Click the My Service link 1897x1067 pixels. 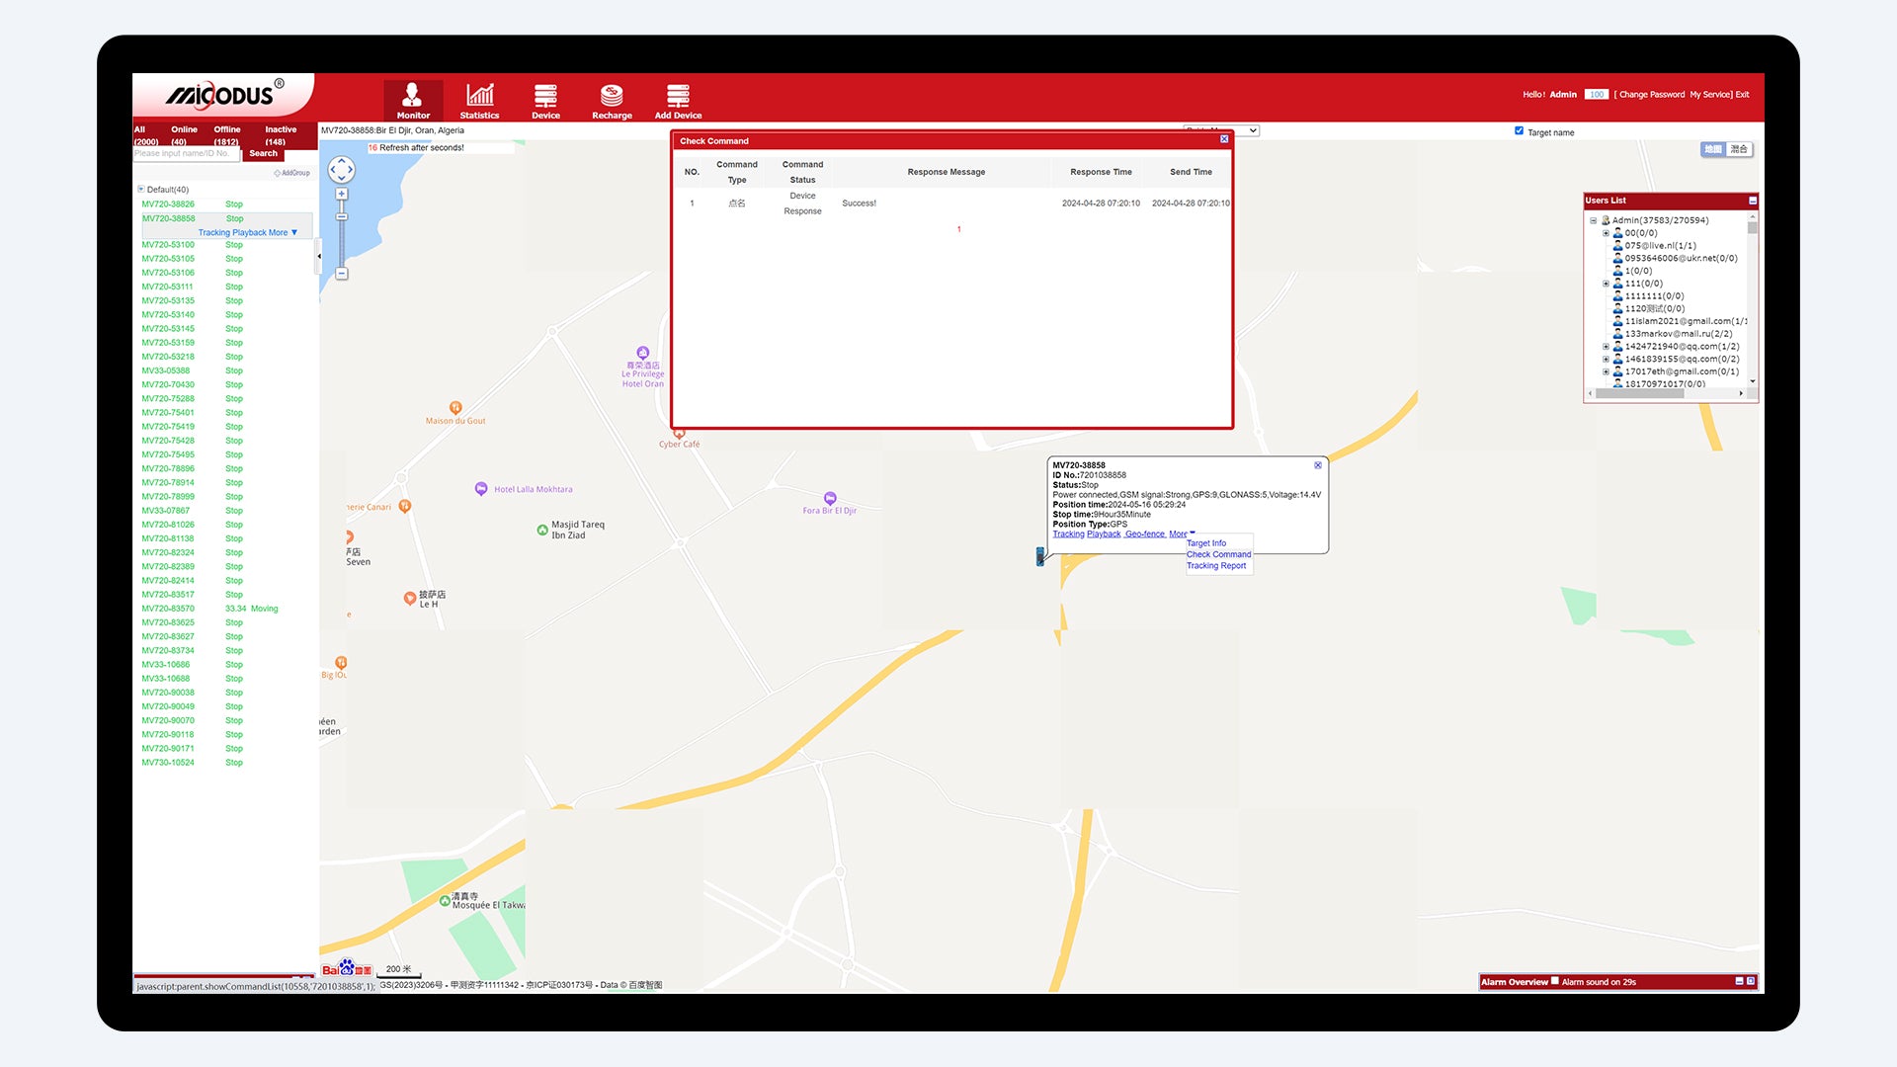pyautogui.click(x=1710, y=95)
